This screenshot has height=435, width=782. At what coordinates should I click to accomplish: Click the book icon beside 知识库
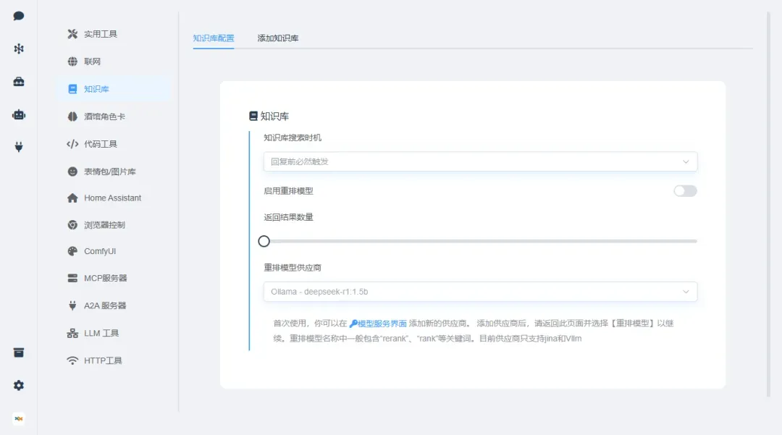coord(72,89)
